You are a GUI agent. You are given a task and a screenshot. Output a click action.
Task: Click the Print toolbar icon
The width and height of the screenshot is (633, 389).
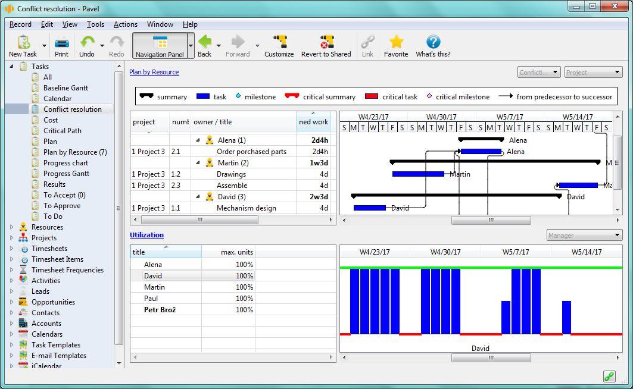tap(61, 42)
